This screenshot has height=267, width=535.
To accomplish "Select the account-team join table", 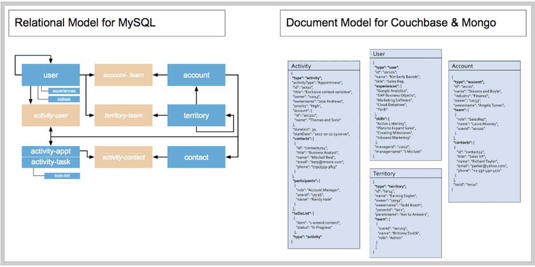I will [x=123, y=75].
